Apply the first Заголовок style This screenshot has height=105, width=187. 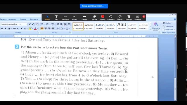pos(100,27)
